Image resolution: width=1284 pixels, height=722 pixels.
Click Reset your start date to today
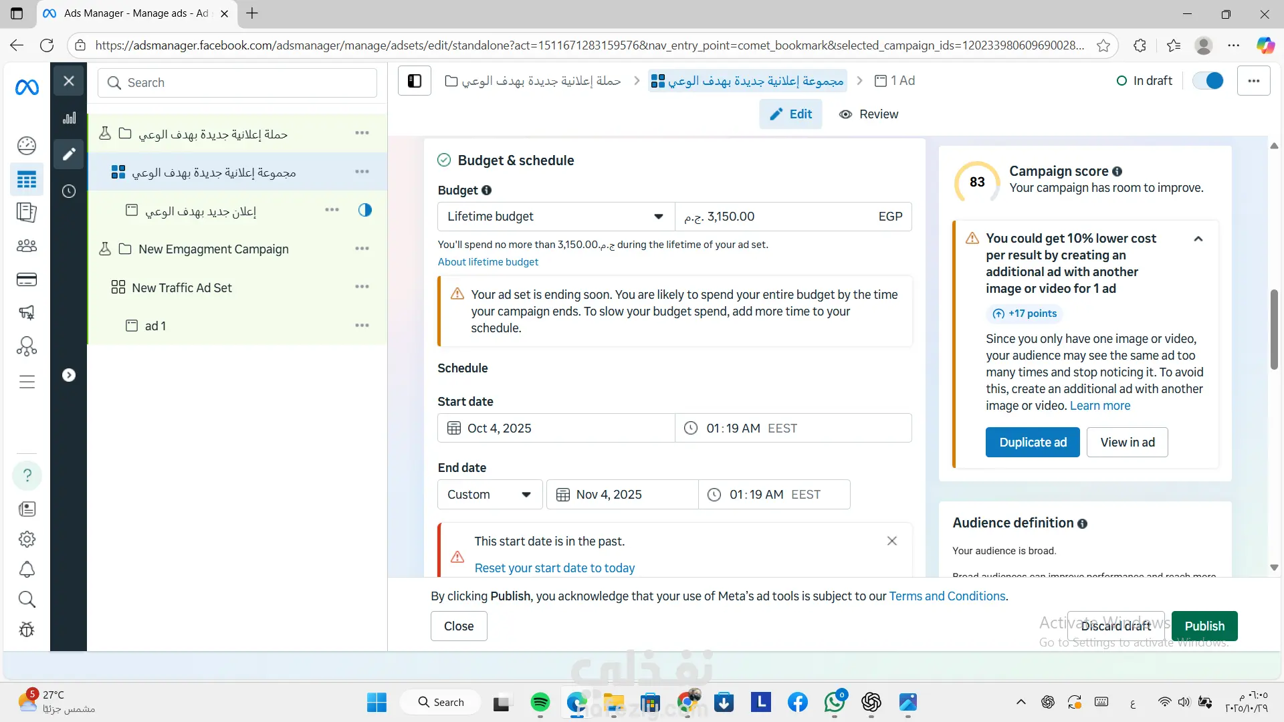[554, 568]
